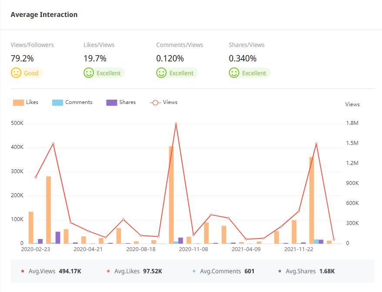
Task: Click the Good neutral face icon
Action: tap(16, 73)
